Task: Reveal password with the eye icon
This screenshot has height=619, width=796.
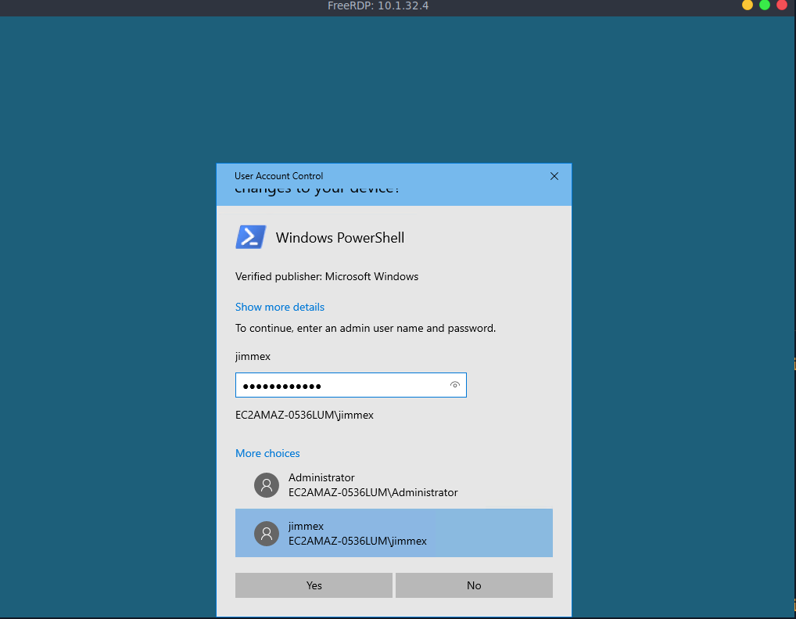Action: click(455, 385)
